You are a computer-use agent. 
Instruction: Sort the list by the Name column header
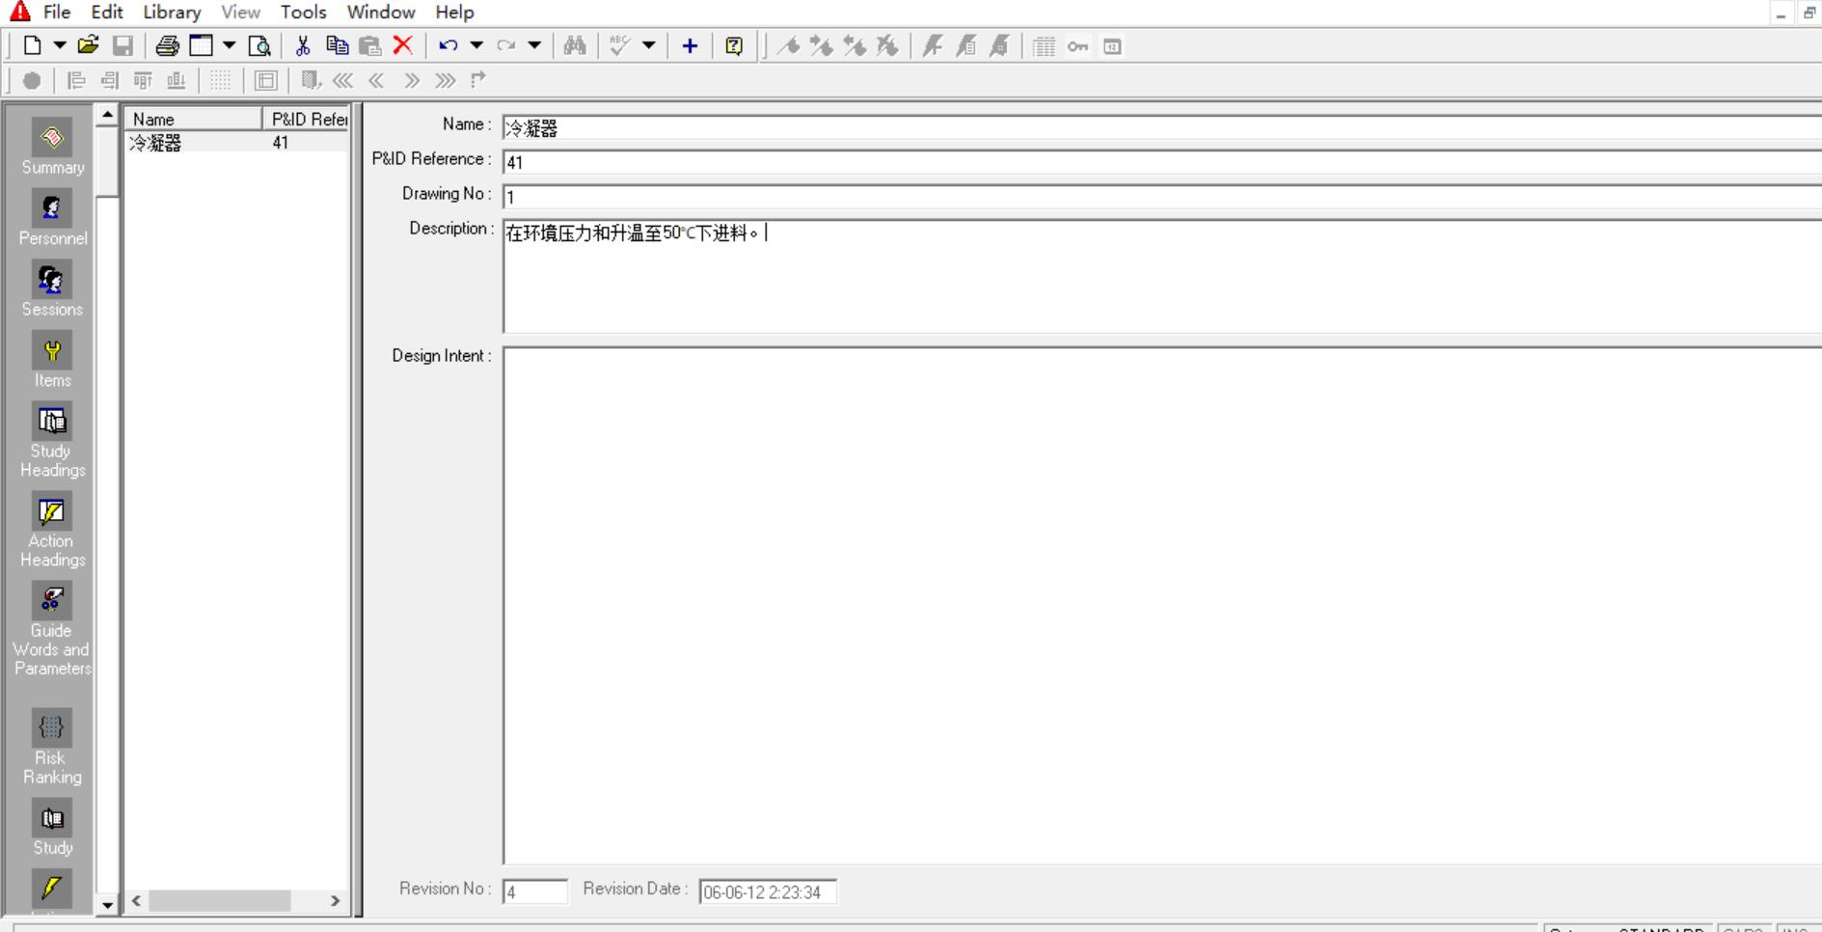193,119
